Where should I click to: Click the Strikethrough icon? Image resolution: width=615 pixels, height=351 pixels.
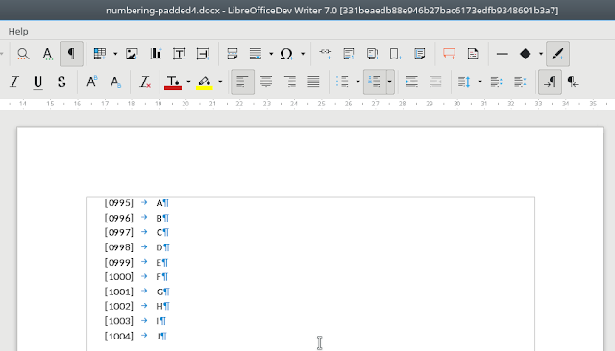61,82
